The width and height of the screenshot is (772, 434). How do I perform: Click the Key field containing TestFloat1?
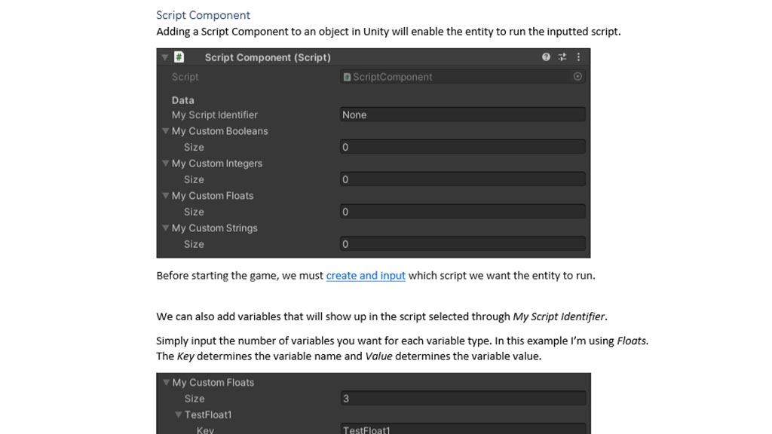(x=464, y=429)
